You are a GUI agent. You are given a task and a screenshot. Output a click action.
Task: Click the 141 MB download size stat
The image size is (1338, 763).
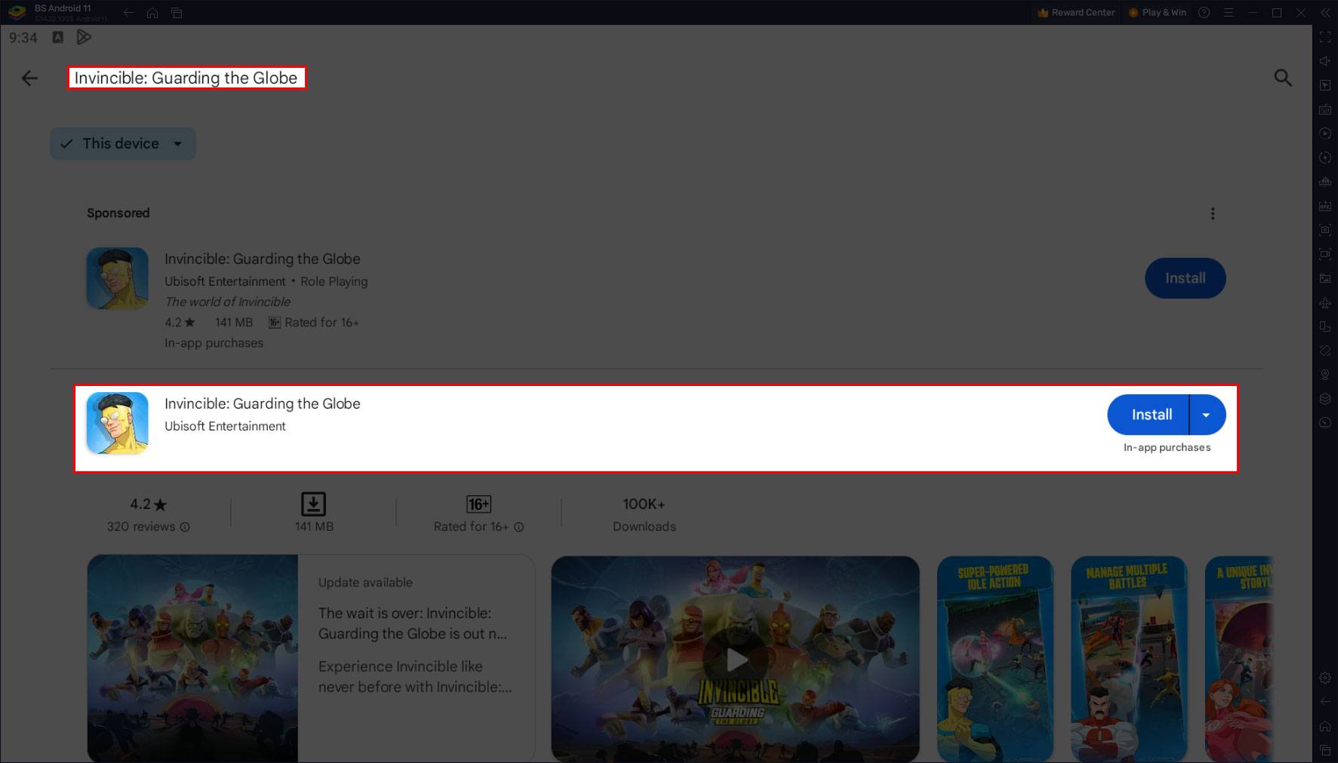pos(313,513)
